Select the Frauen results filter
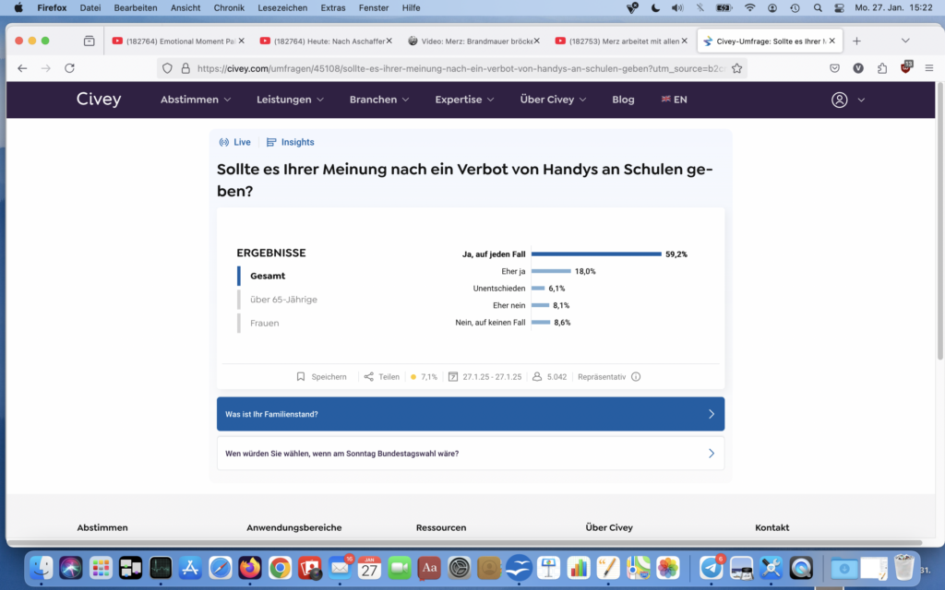Viewport: 945px width, 590px height. coord(264,324)
